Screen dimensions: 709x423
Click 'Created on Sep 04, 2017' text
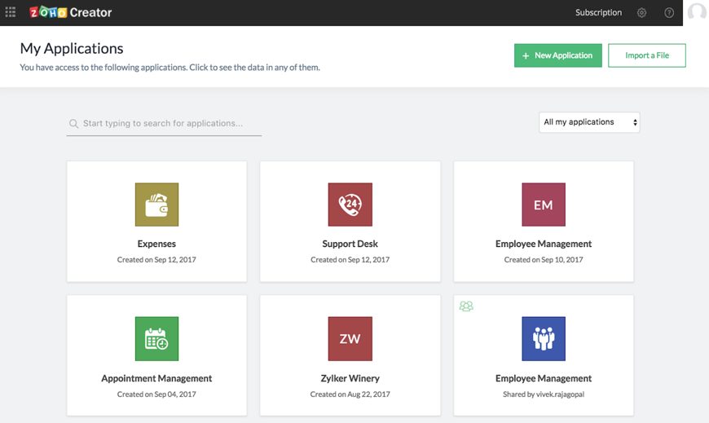[156, 394]
